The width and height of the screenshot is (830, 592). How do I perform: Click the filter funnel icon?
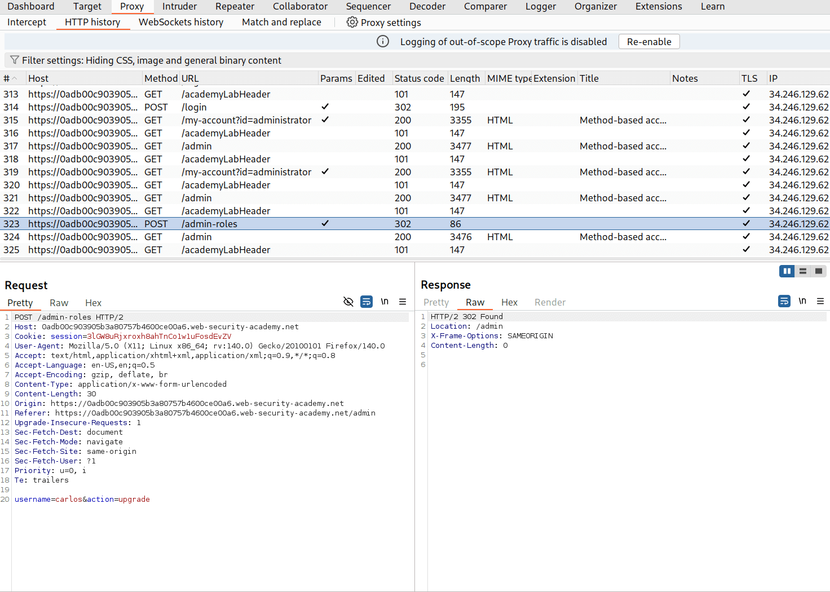click(x=14, y=60)
